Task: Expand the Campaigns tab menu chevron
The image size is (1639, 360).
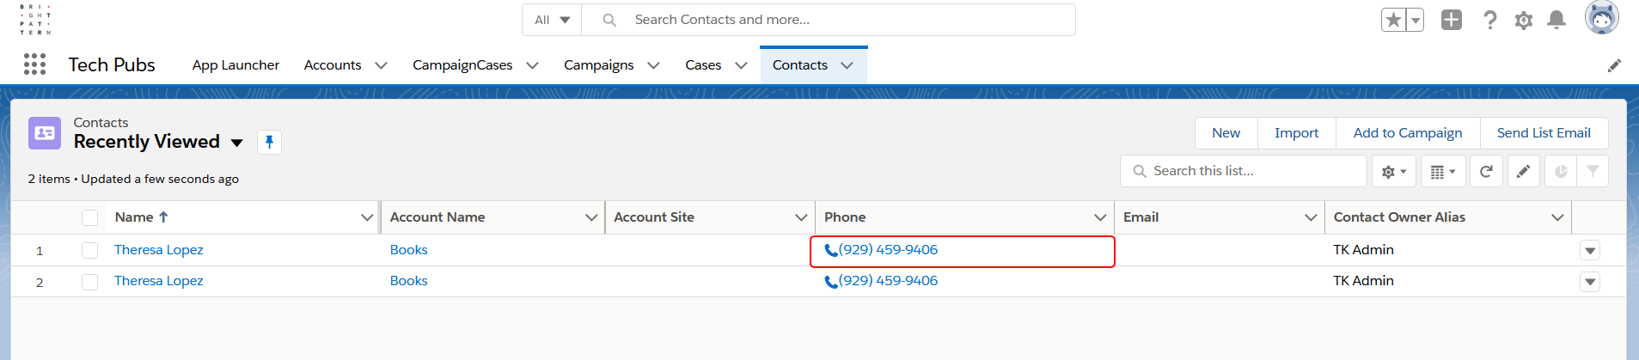Action: pyautogui.click(x=653, y=65)
